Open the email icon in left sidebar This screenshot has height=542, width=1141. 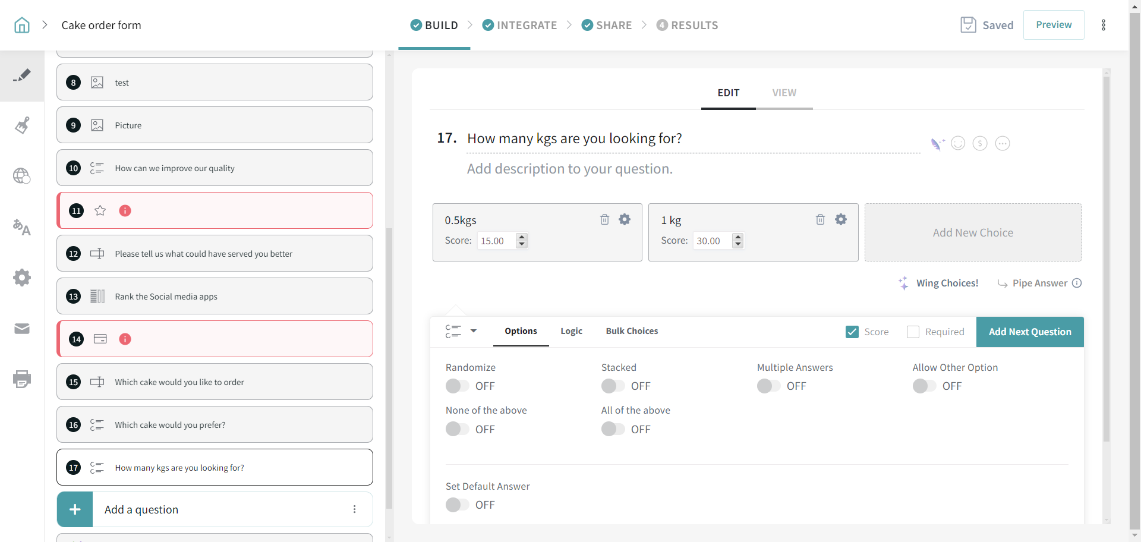point(22,329)
